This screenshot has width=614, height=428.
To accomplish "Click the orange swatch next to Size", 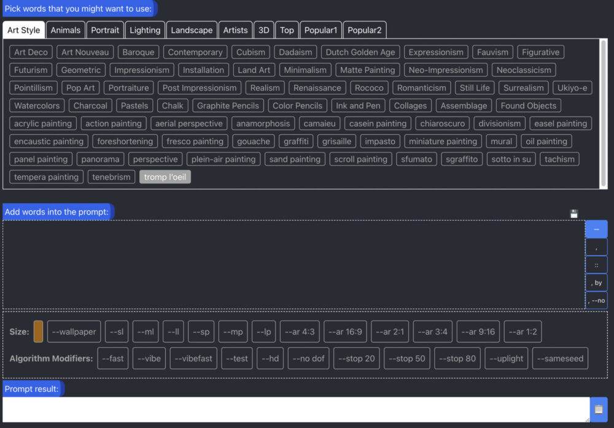I will (x=39, y=331).
